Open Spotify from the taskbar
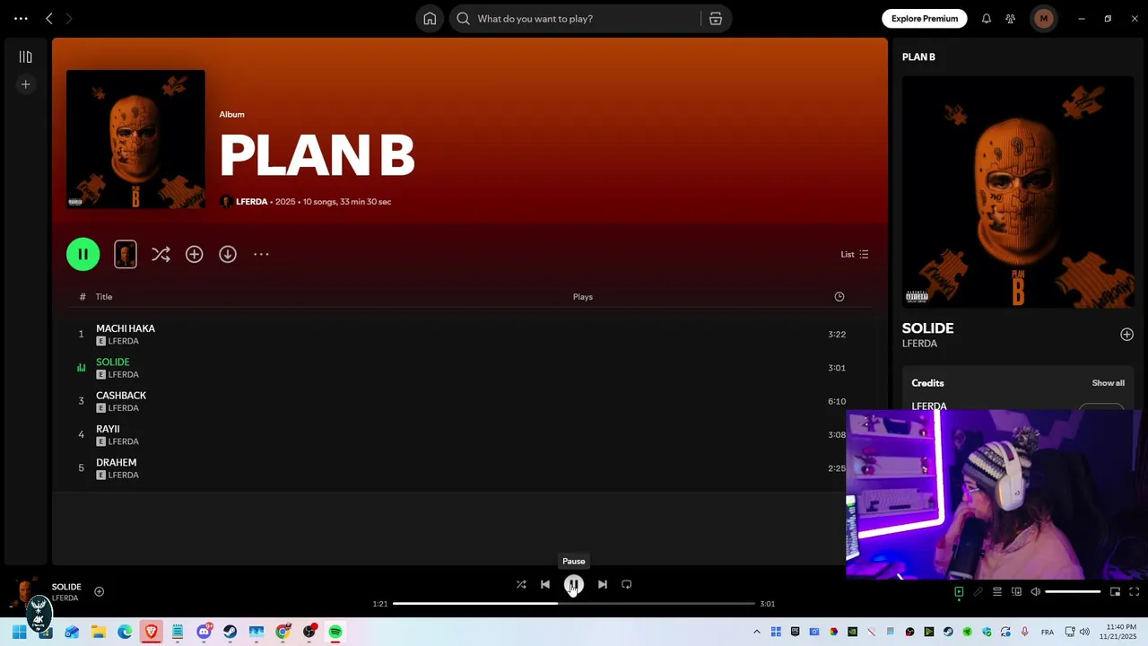Screen dimensions: 1148x646 (335, 632)
